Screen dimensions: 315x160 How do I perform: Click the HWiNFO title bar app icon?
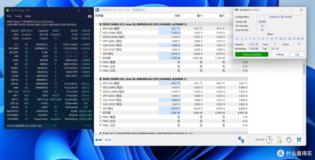pyautogui.click(x=97, y=10)
